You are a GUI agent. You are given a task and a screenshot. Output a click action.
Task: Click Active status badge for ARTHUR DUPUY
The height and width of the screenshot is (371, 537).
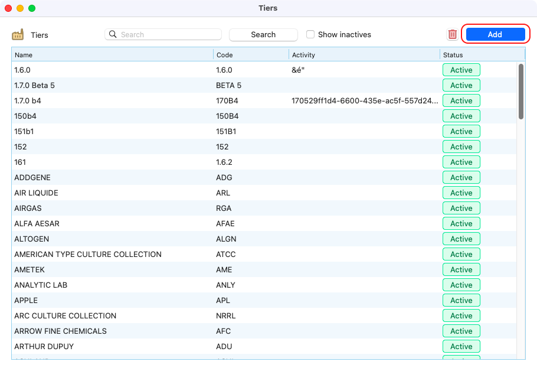click(461, 347)
